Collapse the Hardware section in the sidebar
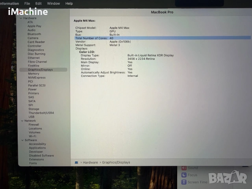 pos(21,18)
